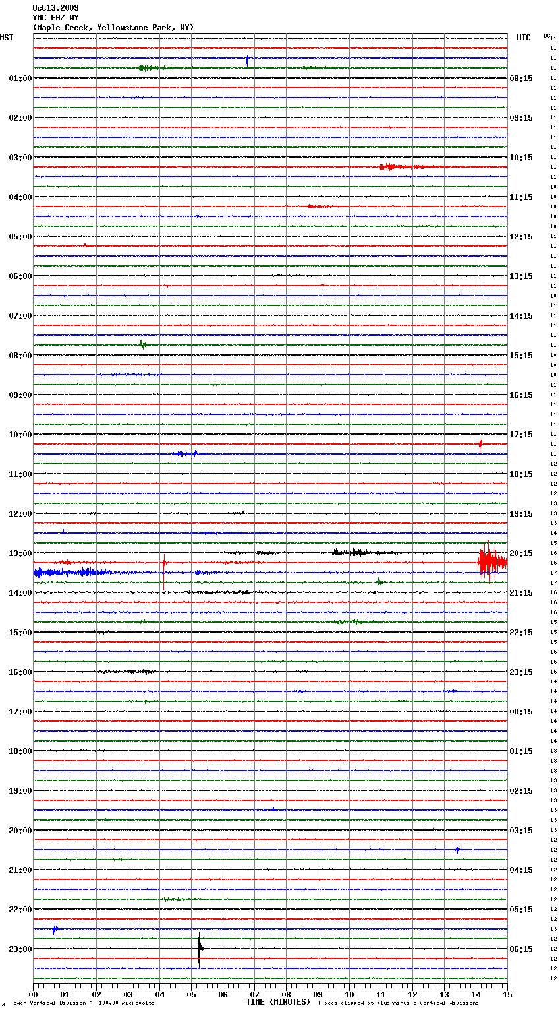
Task: Click the 16:15 UTC time label
Action: click(x=521, y=395)
